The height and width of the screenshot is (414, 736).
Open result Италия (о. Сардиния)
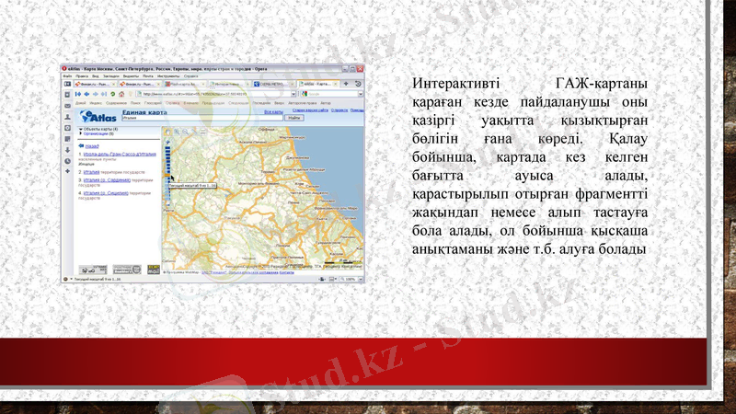[107, 179]
